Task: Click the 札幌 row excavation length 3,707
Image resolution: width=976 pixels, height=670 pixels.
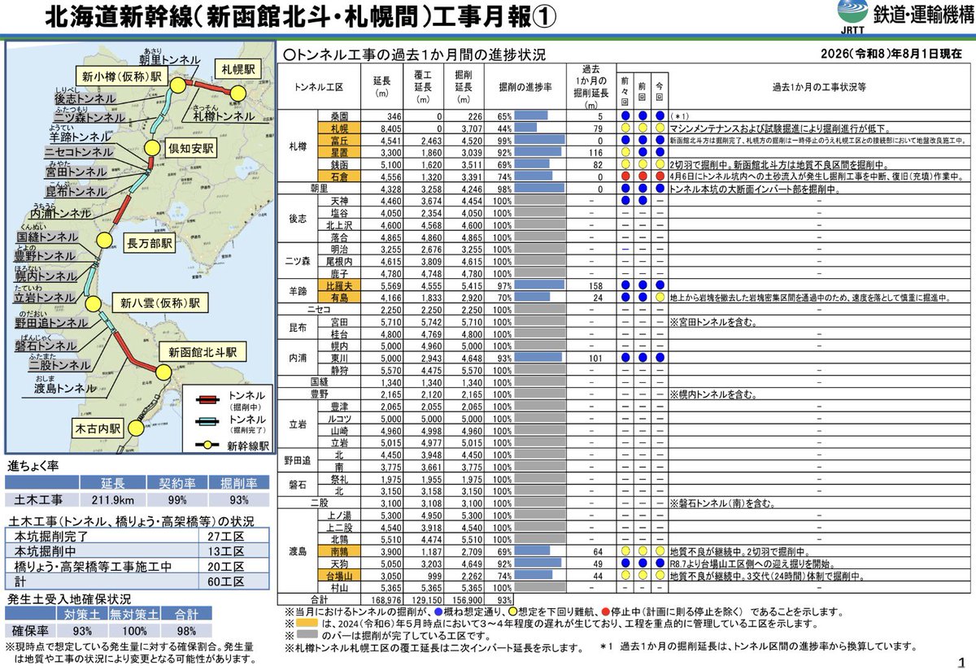Action: 470,128
